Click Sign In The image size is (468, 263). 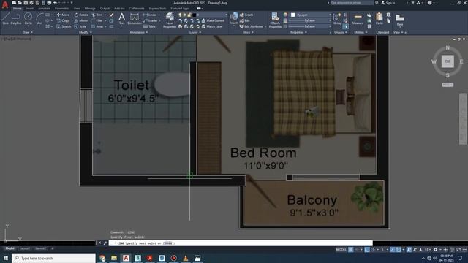pyautogui.click(x=388, y=3)
